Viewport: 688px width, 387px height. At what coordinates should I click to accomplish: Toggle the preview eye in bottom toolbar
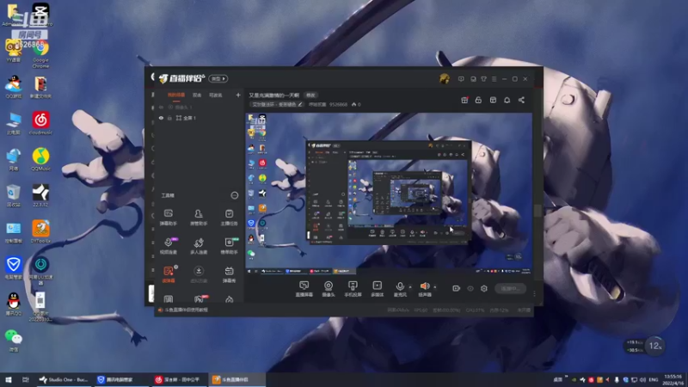click(470, 289)
